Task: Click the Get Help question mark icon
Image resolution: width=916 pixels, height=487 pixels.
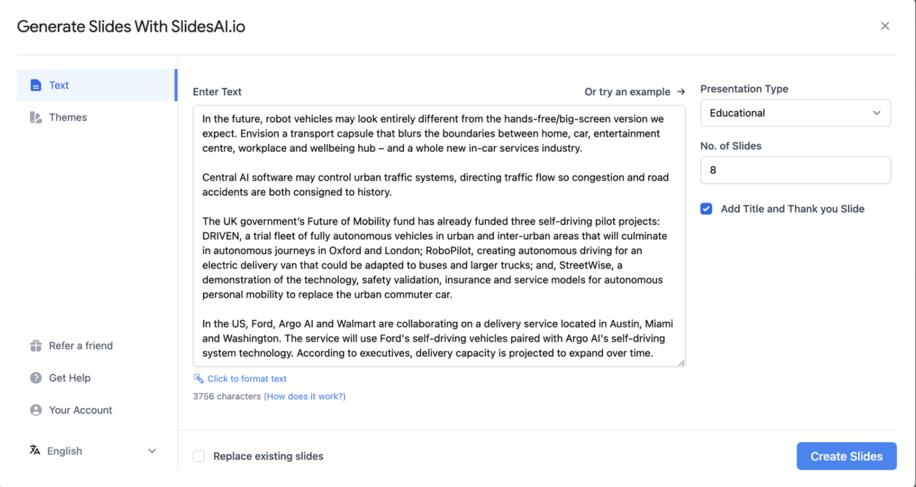Action: pyautogui.click(x=36, y=378)
